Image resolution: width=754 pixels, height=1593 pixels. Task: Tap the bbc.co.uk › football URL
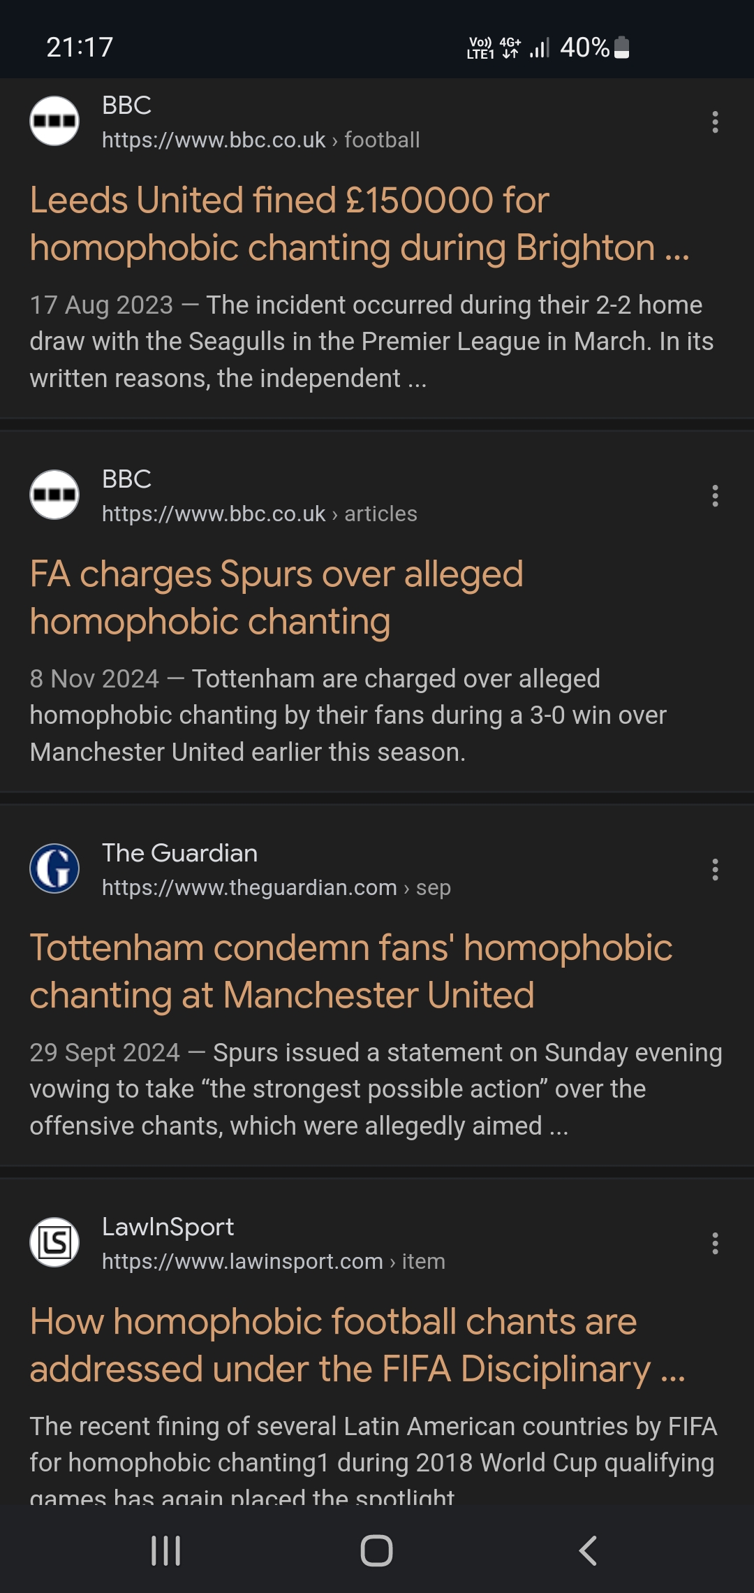click(x=260, y=140)
